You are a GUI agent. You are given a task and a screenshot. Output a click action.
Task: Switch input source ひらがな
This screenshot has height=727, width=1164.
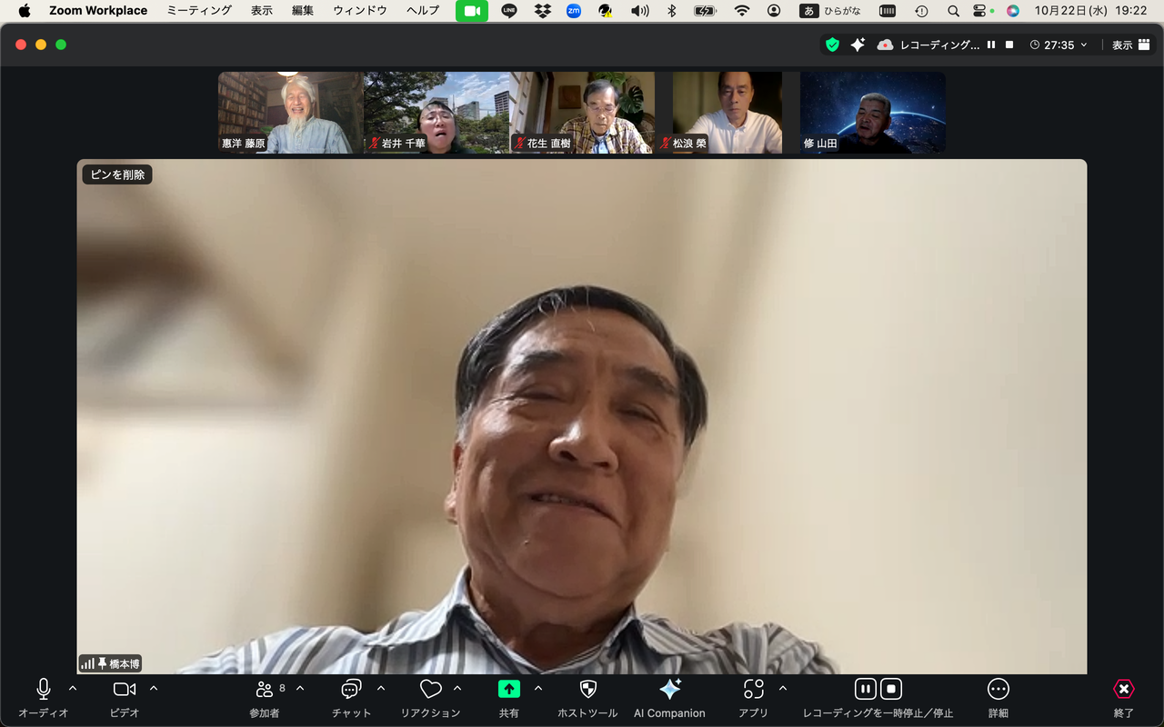[830, 11]
